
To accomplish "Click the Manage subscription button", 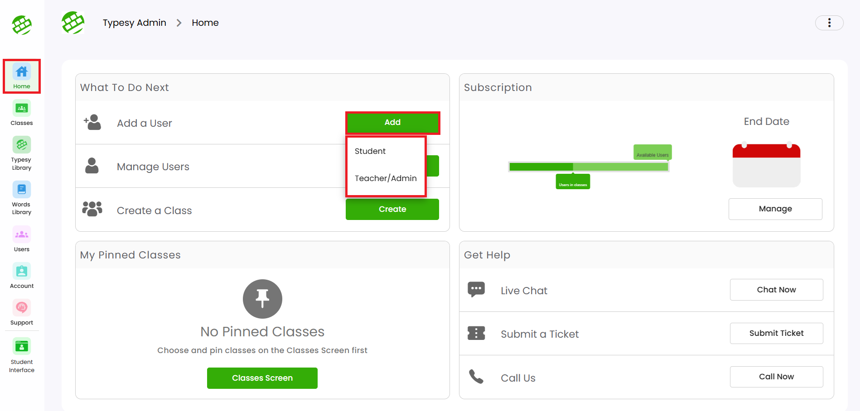I will [775, 209].
